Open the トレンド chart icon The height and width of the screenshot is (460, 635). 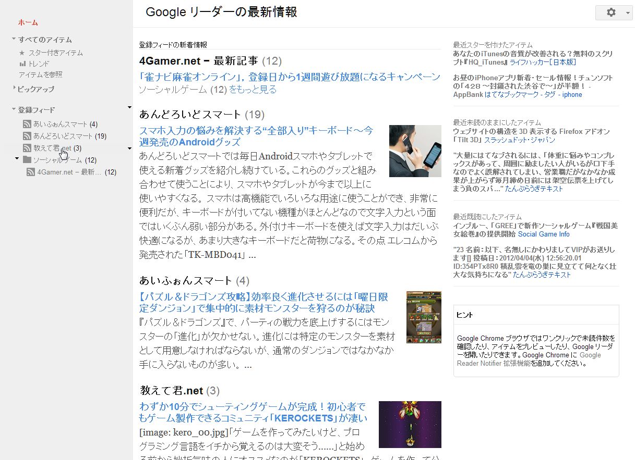(22, 64)
